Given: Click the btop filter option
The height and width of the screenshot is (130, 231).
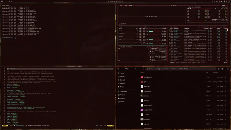Looking at the screenshot, I should (176, 27).
